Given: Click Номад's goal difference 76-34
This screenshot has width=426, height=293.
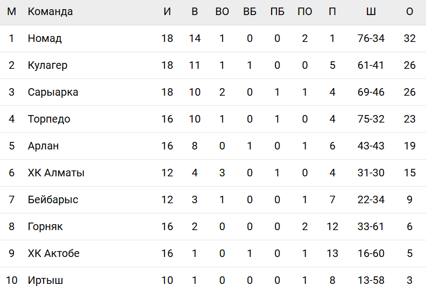Looking at the screenshot, I should pyautogui.click(x=371, y=39).
